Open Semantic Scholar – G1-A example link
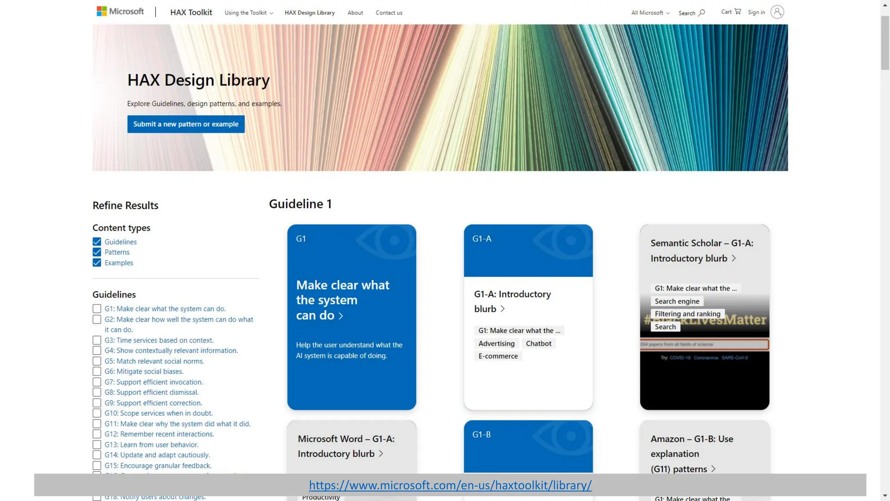The height and width of the screenshot is (501, 890). coord(701,250)
